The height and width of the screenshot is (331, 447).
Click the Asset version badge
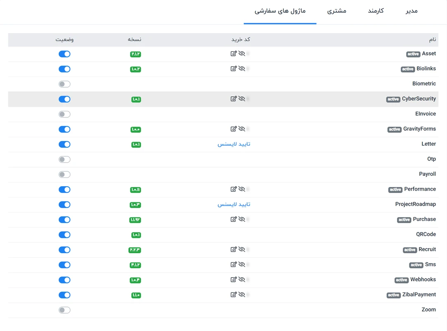[136, 54]
